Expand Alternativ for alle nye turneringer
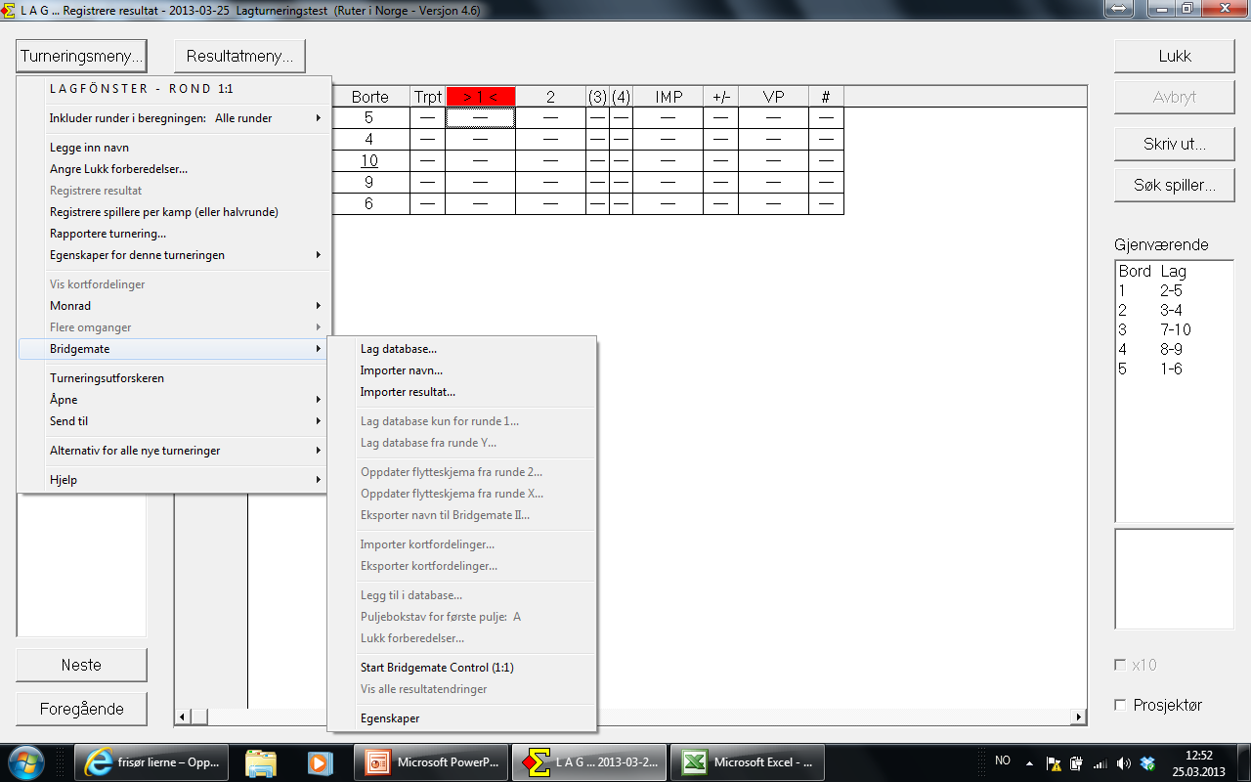Screen dimensions: 1251x782 pos(174,451)
